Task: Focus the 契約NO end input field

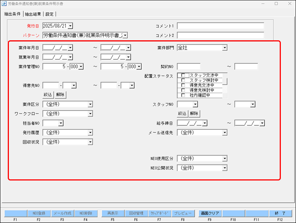Action: click(x=246, y=67)
